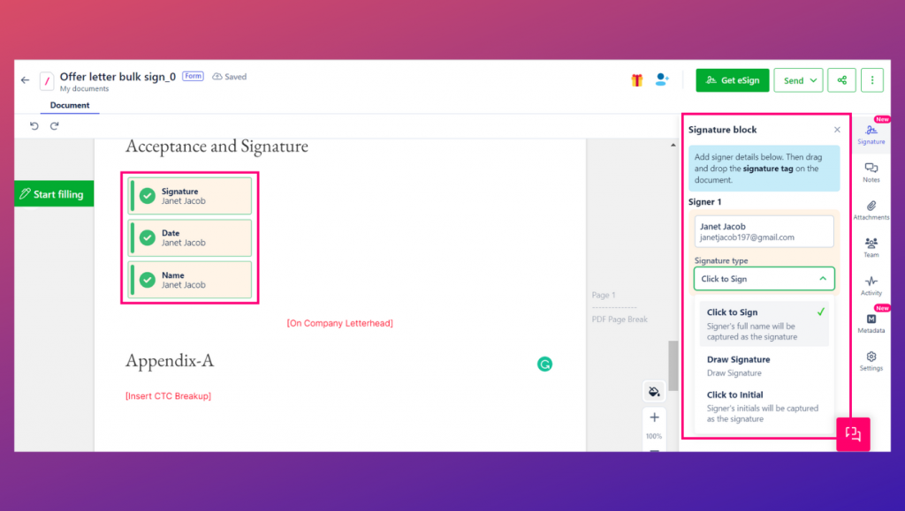
Task: Zoom in with the plus icon
Action: coord(654,417)
